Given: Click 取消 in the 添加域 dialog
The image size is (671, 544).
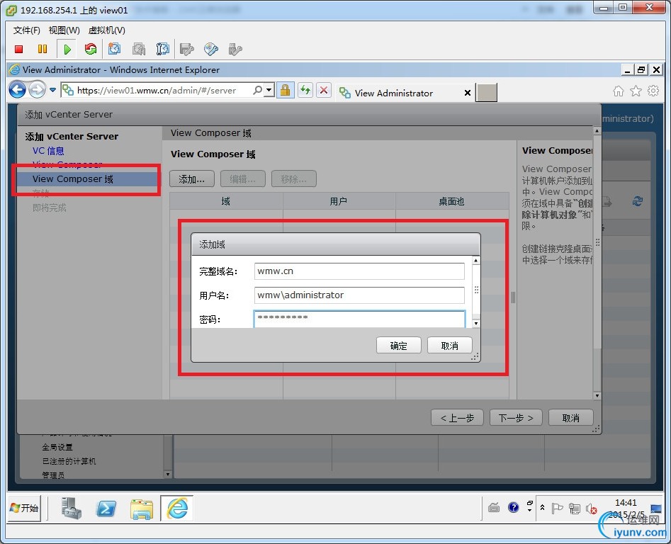Looking at the screenshot, I should point(450,346).
